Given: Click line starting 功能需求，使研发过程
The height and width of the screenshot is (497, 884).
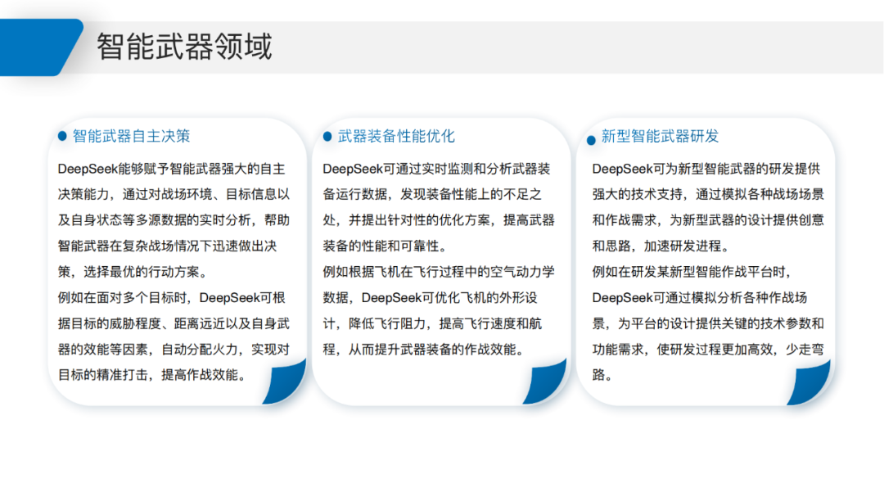Looking at the screenshot, I should click(708, 349).
